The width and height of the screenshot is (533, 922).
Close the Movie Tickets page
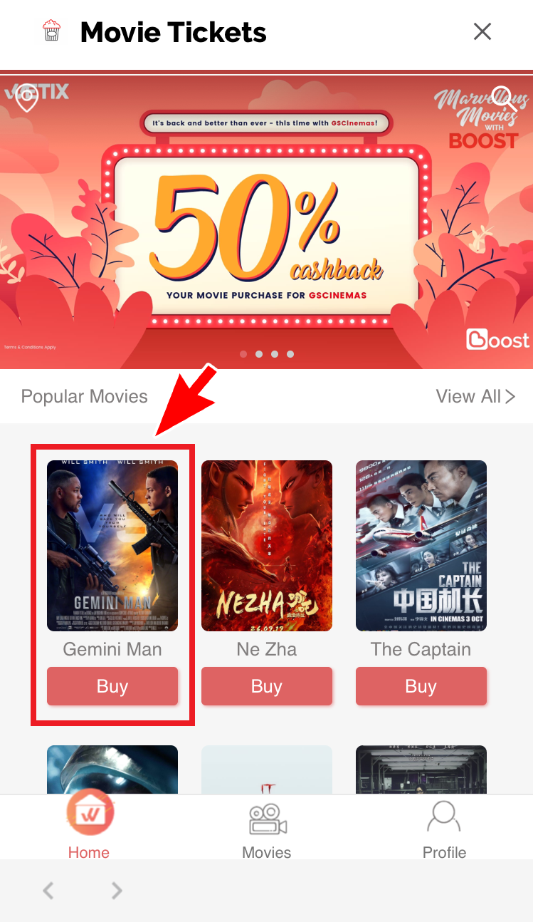(482, 31)
